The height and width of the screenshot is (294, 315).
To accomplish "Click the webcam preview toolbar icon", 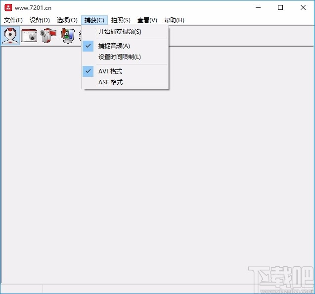I will [10, 36].
